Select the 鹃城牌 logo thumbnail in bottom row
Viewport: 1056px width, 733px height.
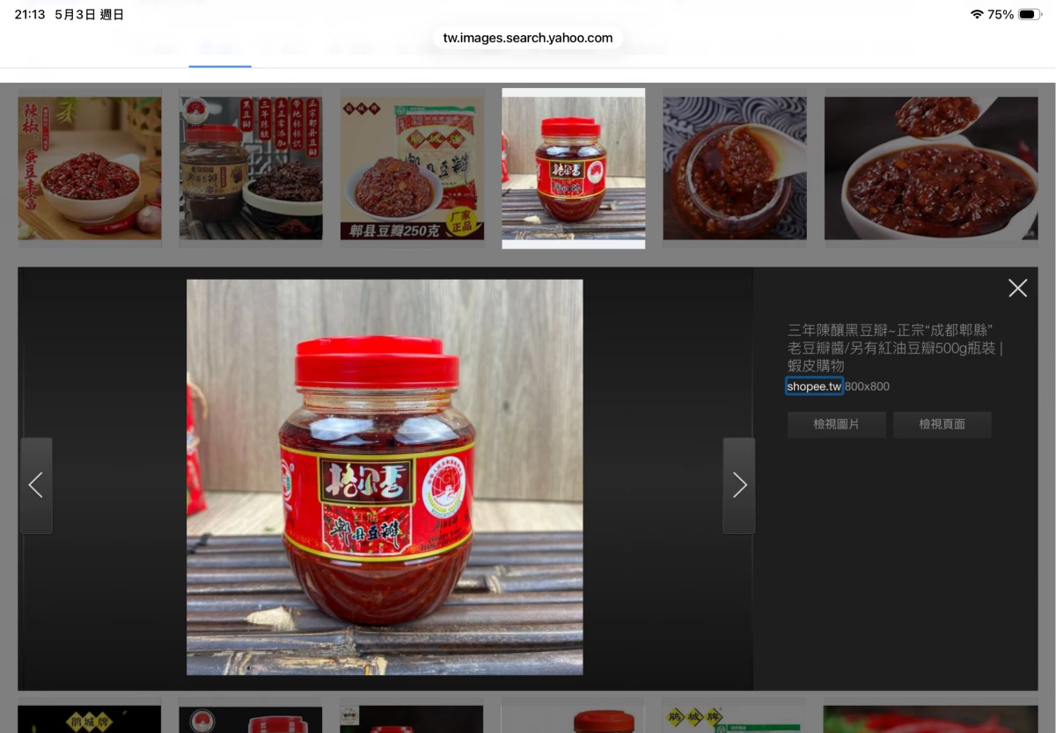click(x=90, y=719)
